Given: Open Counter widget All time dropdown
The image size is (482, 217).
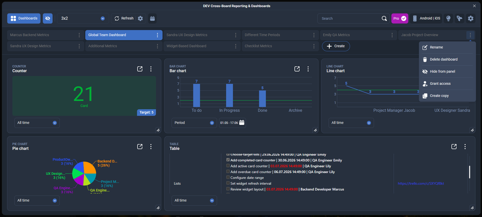Looking at the screenshot, I should coord(37,122).
